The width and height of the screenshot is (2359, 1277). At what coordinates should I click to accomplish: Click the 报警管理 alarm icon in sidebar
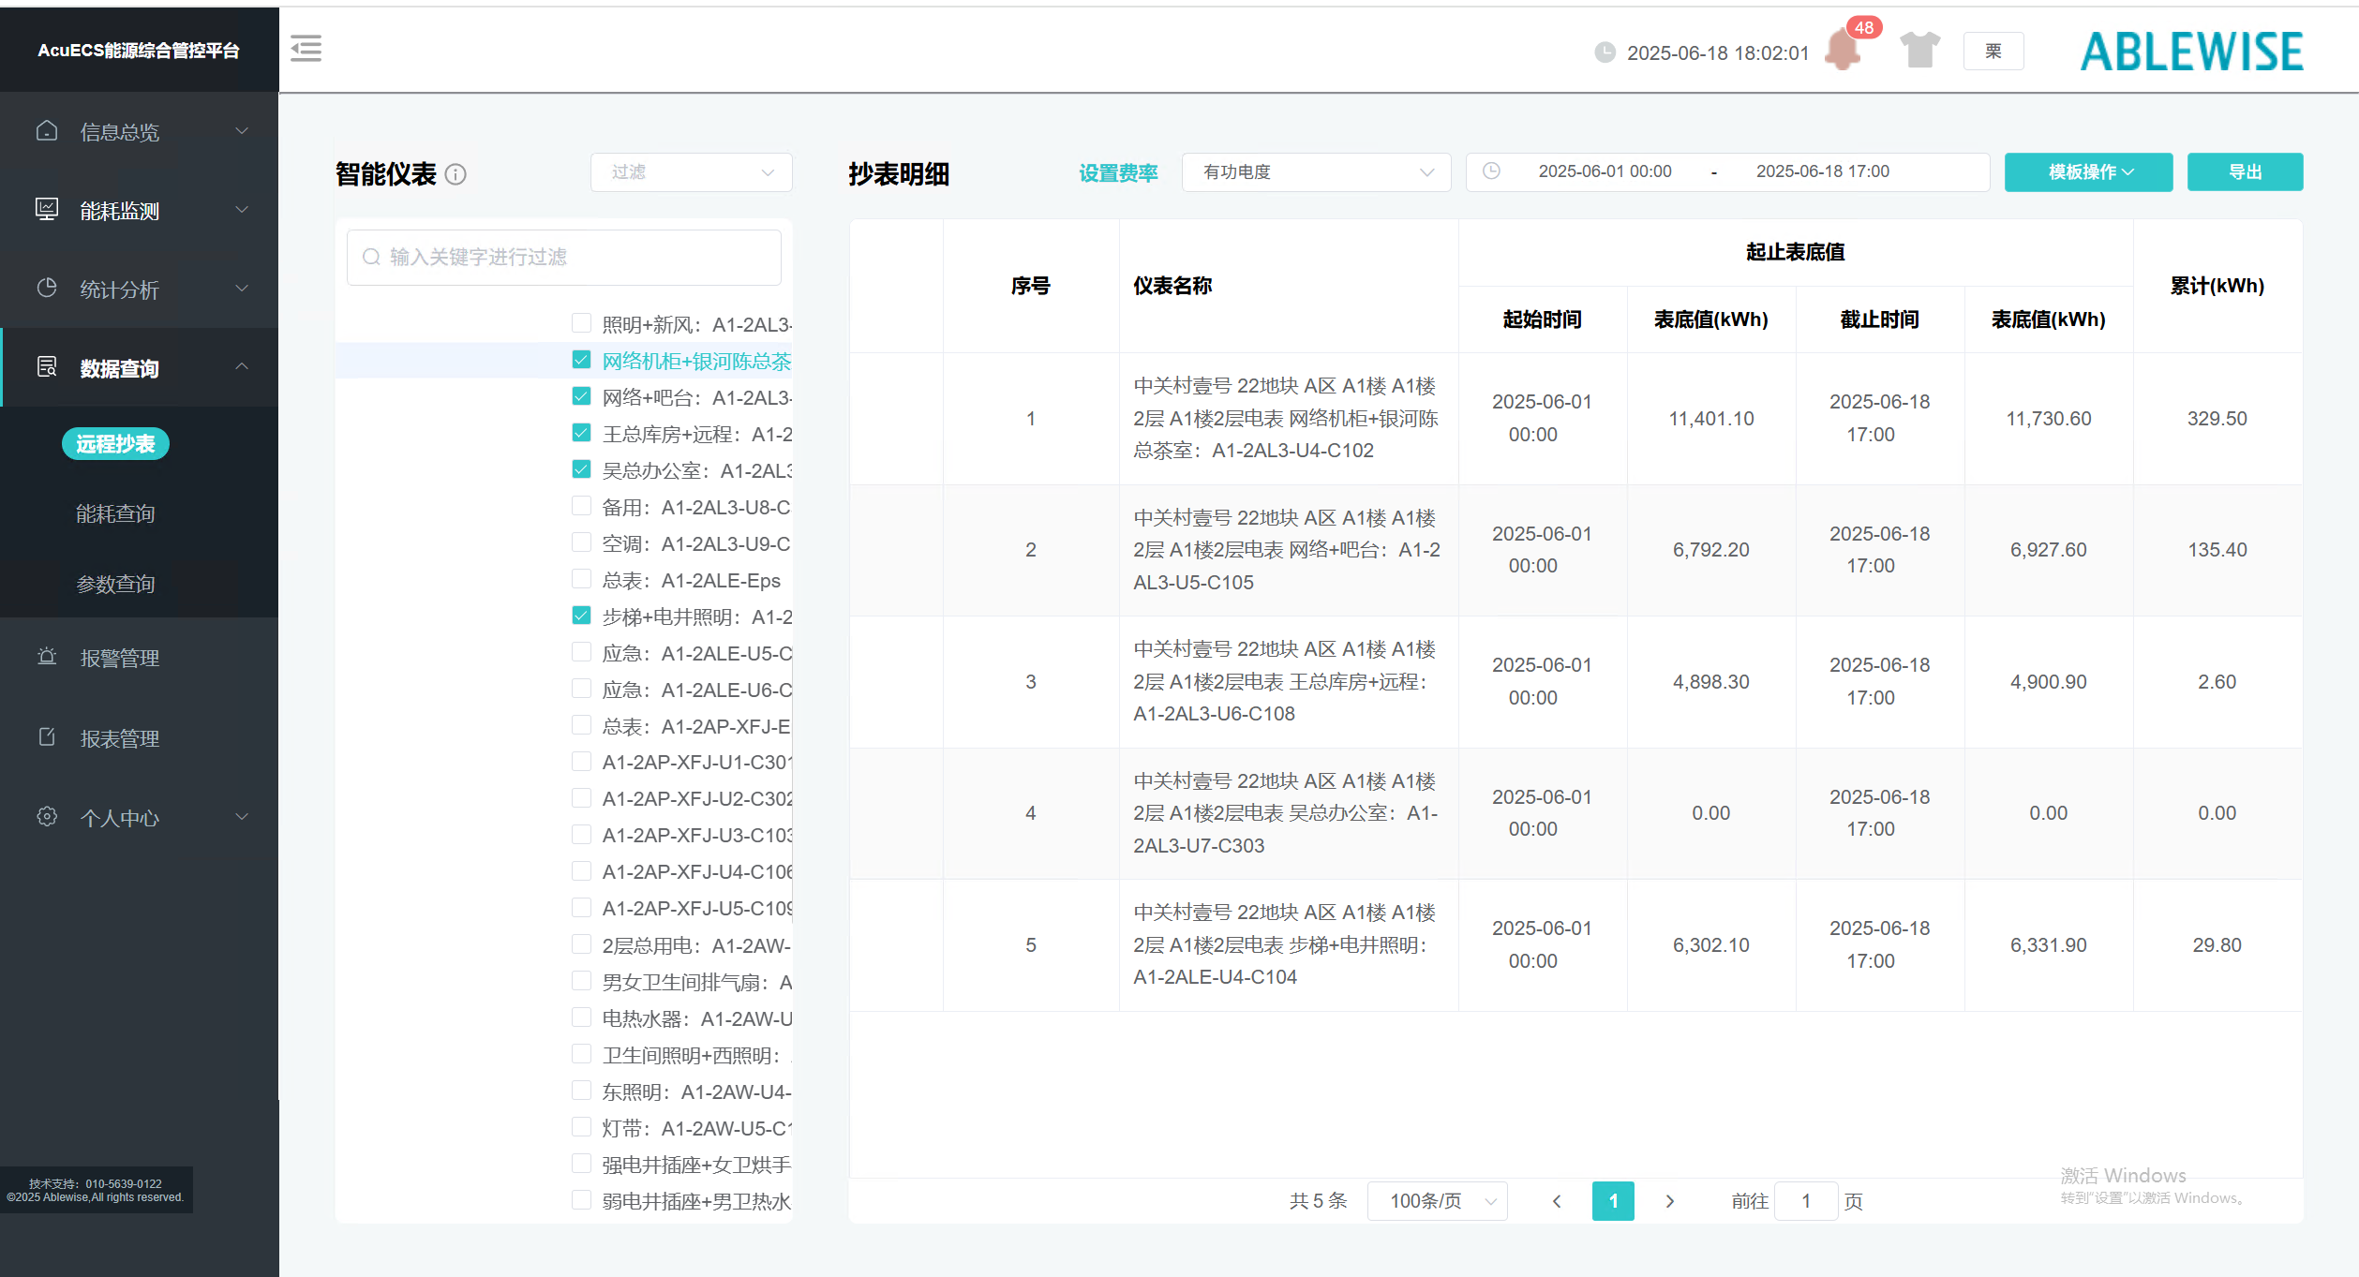coord(47,657)
